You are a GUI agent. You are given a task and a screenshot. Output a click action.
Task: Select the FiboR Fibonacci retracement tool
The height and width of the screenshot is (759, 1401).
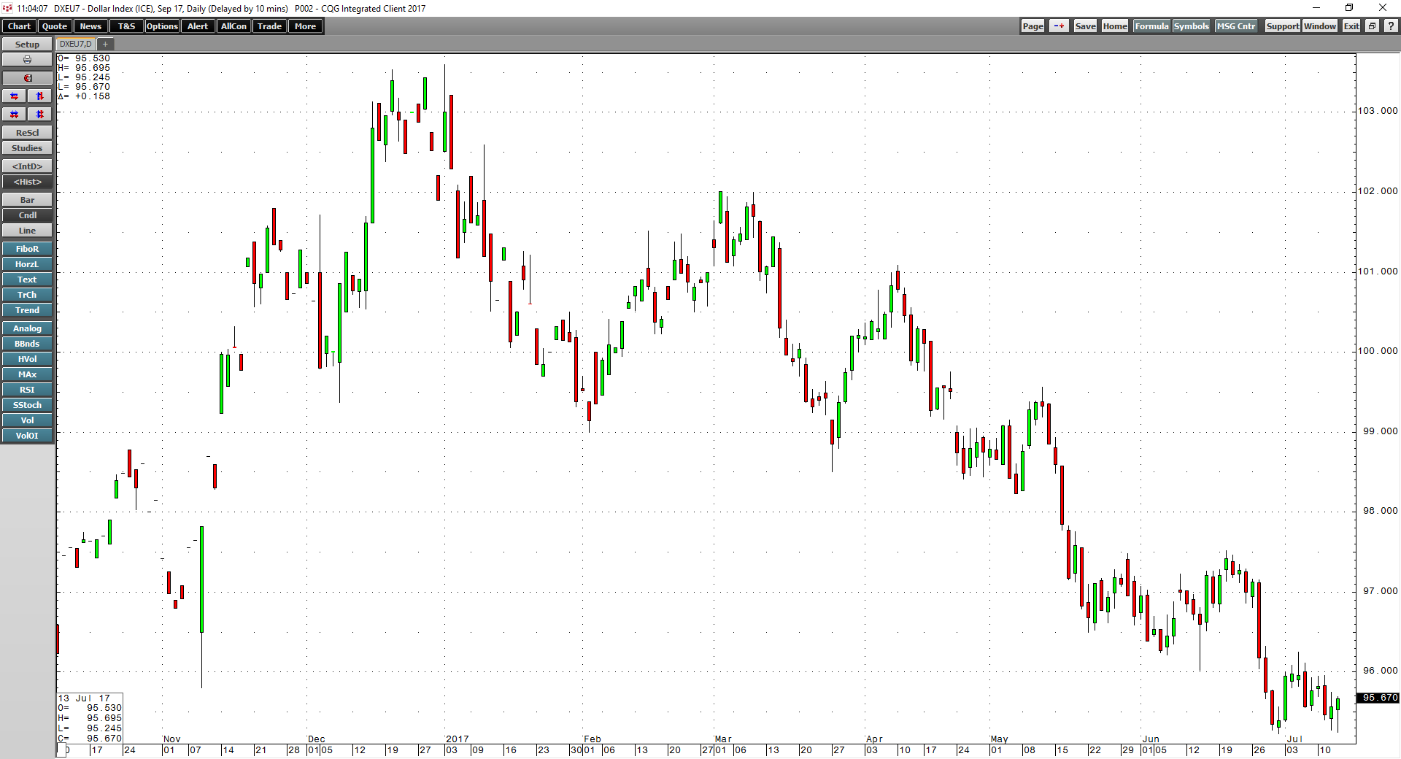pos(27,249)
